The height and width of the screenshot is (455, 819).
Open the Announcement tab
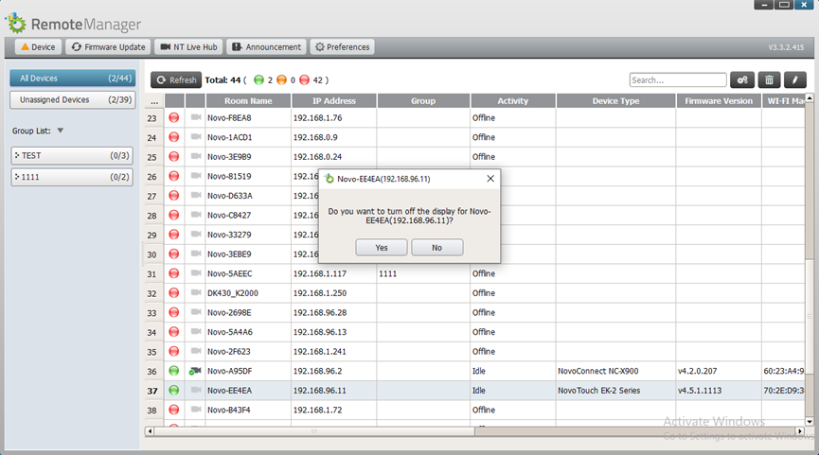[266, 47]
